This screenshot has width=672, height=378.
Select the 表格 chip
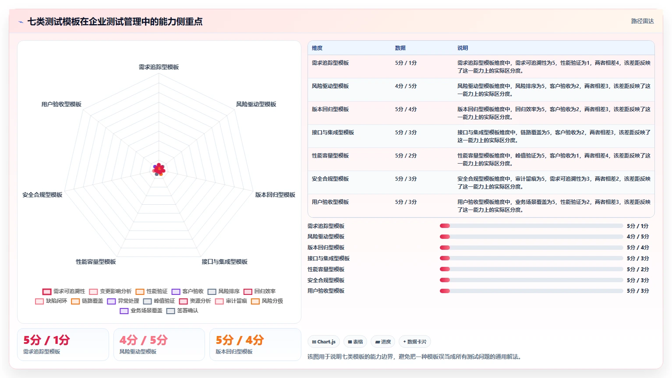[355, 342]
